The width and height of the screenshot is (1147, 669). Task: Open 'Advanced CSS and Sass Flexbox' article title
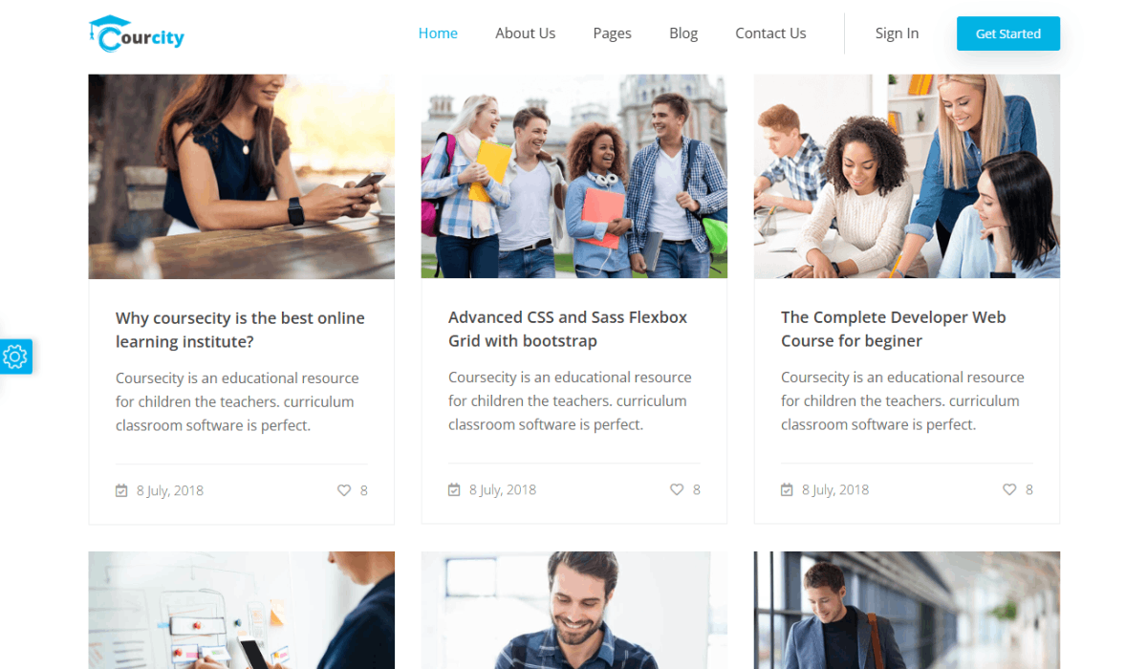[568, 329]
